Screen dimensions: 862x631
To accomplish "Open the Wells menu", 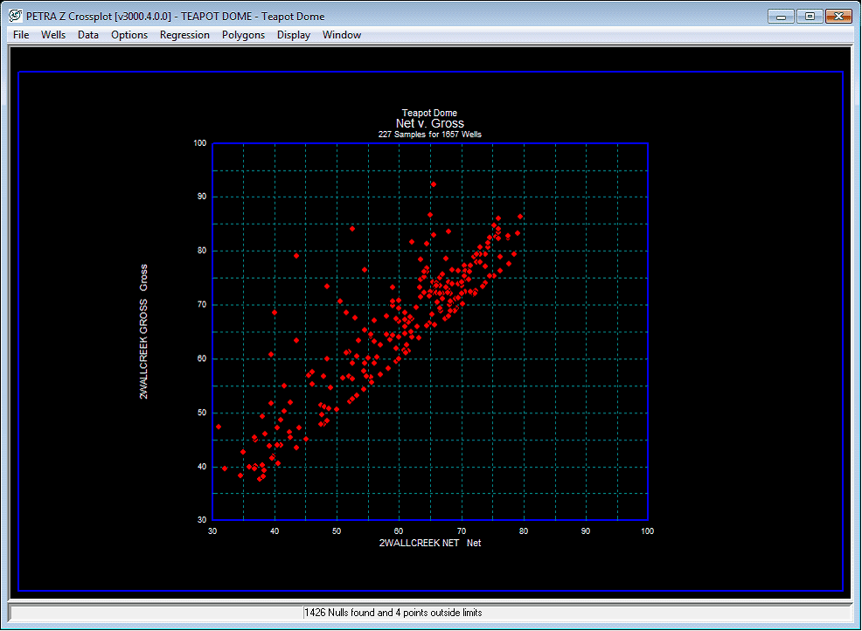I will [x=52, y=34].
